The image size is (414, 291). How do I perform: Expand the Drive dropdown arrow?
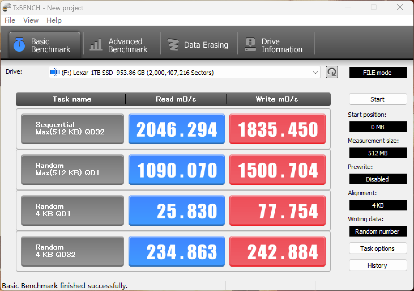[x=315, y=73]
